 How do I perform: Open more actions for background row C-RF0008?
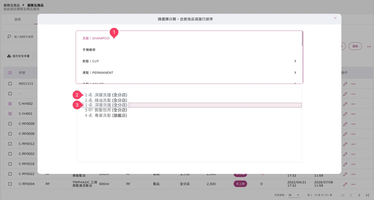(x=353, y=134)
